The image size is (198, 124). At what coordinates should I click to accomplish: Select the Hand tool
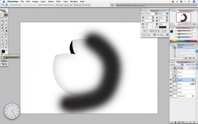pos(2,47)
